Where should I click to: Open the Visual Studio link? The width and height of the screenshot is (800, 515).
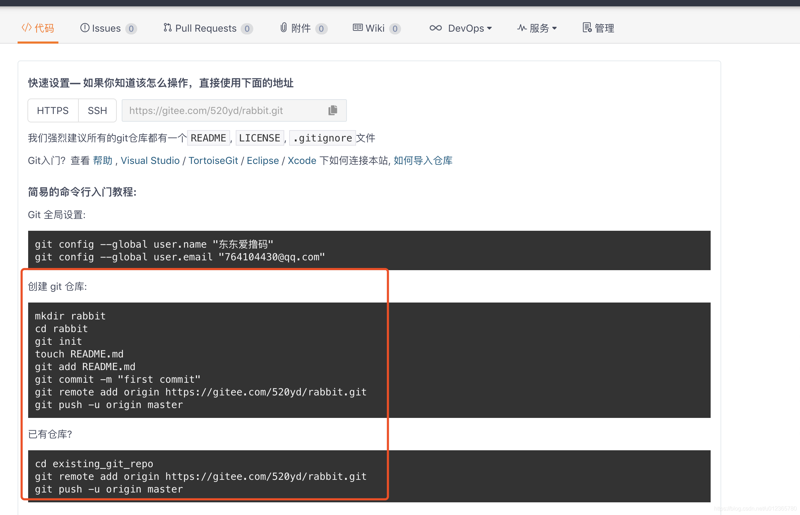(150, 160)
